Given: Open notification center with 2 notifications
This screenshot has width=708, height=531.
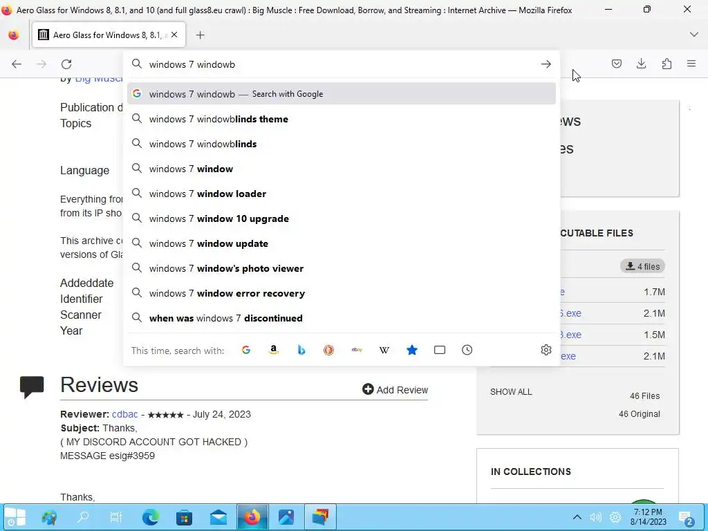Looking at the screenshot, I should (686, 518).
